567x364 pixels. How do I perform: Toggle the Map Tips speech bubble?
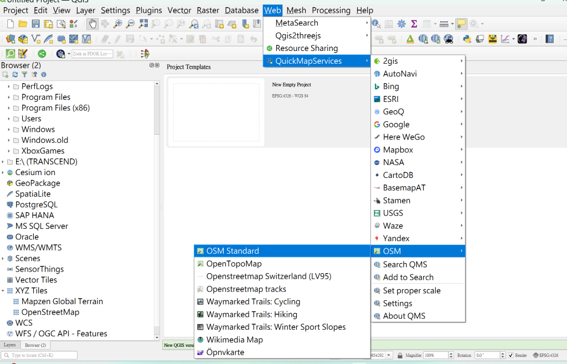tap(461, 24)
